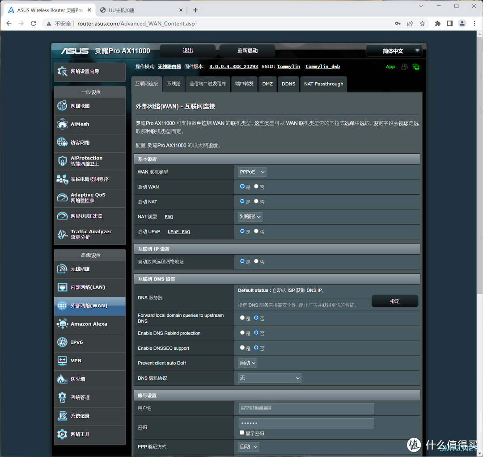Open 家长电脑控制程序 parental control icon
This screenshot has width=483, height=457.
[x=62, y=180]
